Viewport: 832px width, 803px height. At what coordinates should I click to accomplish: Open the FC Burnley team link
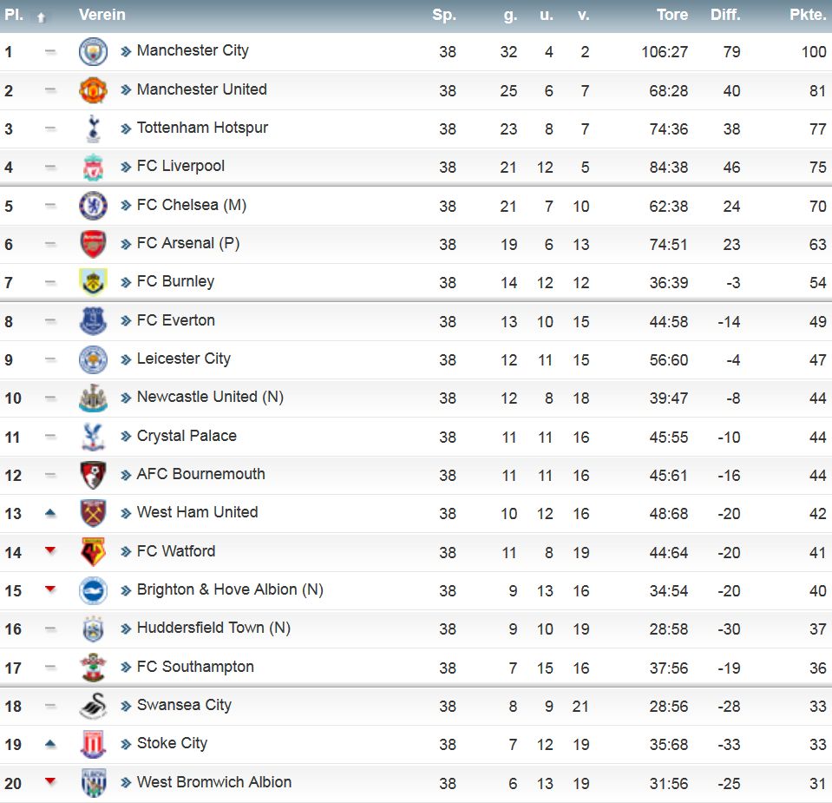175,281
